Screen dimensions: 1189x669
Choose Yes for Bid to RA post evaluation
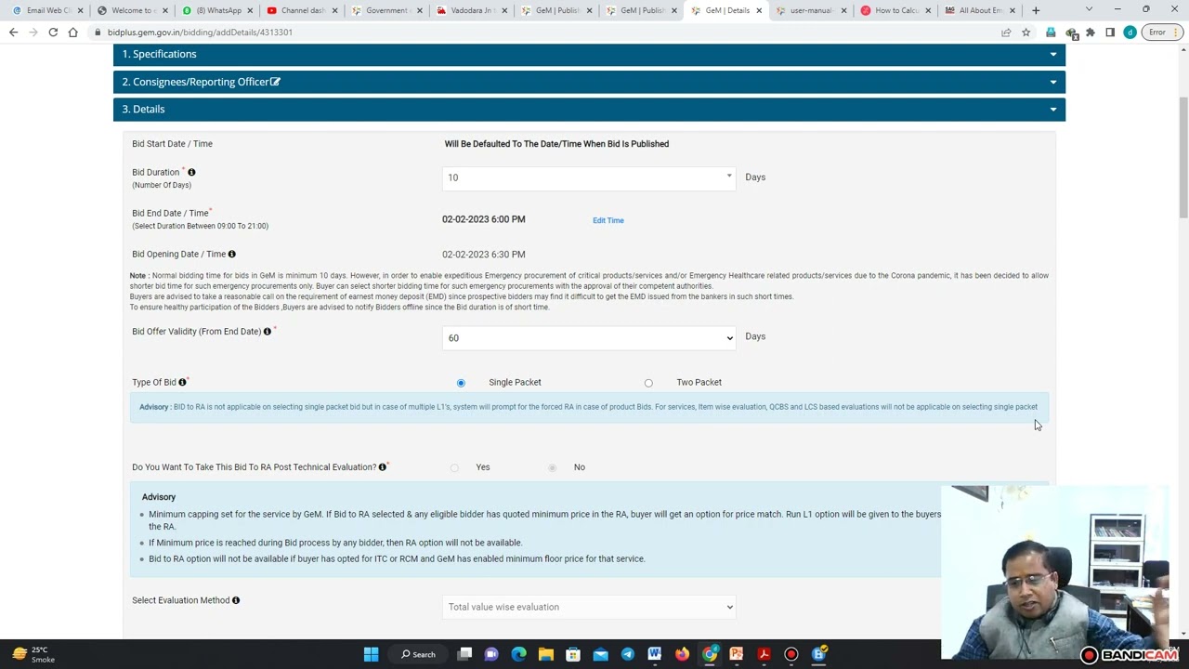click(x=454, y=467)
